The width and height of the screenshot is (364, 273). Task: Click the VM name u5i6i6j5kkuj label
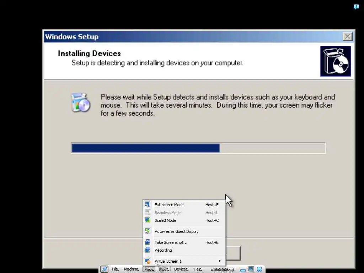click(222, 269)
